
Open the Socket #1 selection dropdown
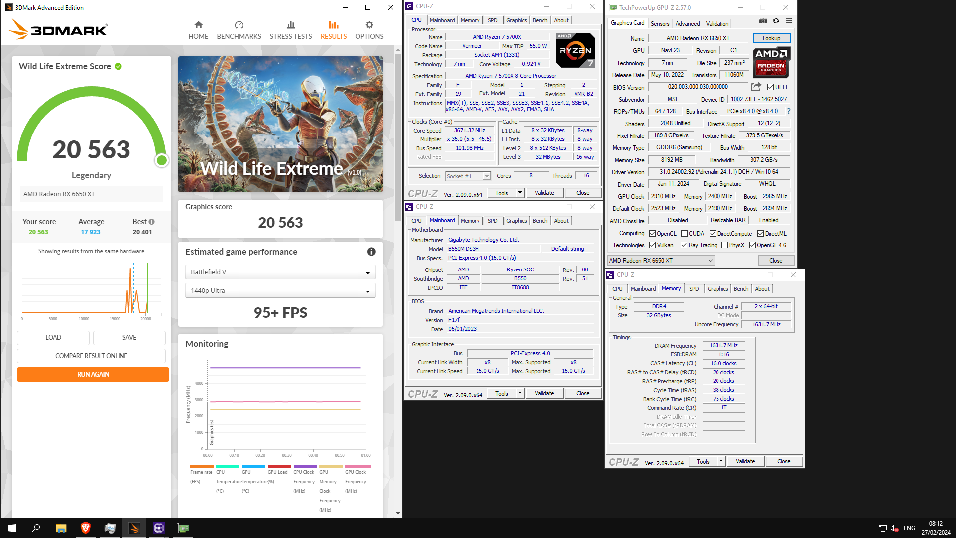[468, 176]
